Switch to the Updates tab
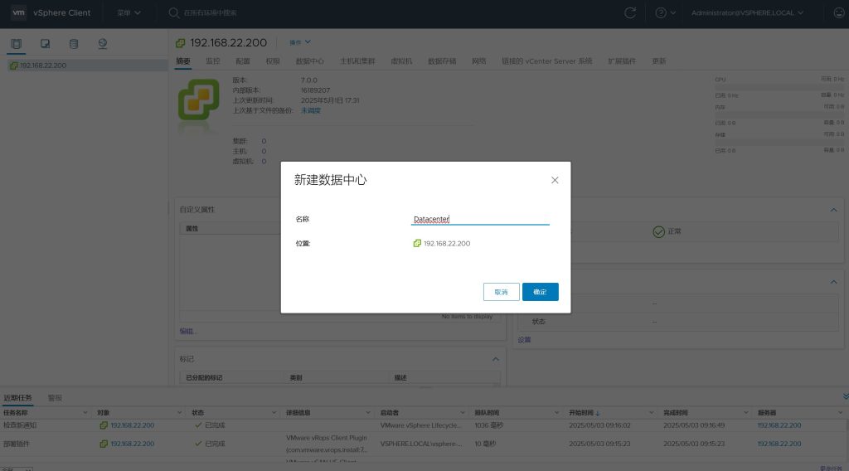 click(x=659, y=61)
